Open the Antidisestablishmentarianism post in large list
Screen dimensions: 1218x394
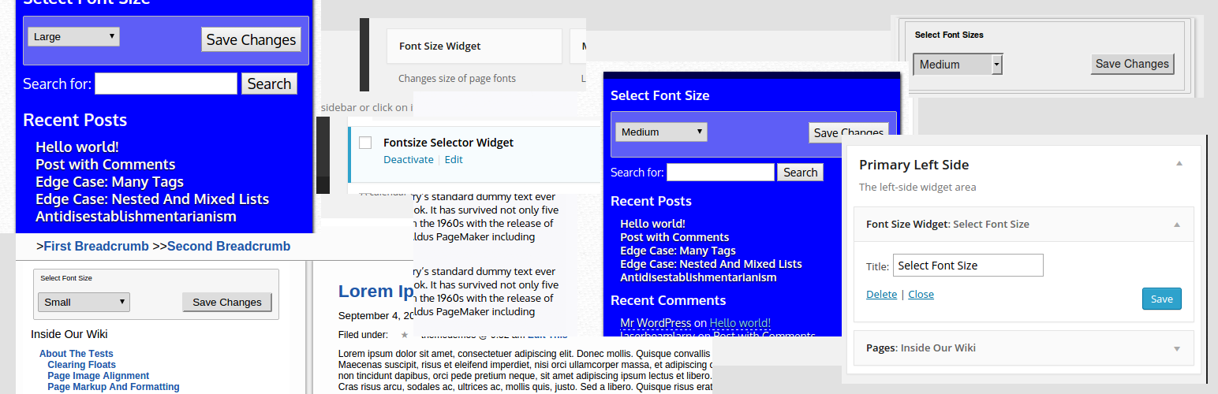pos(136,216)
